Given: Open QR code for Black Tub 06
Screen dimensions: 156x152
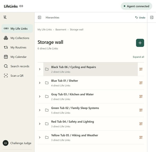Looking at the screenshot, I should (141, 69).
